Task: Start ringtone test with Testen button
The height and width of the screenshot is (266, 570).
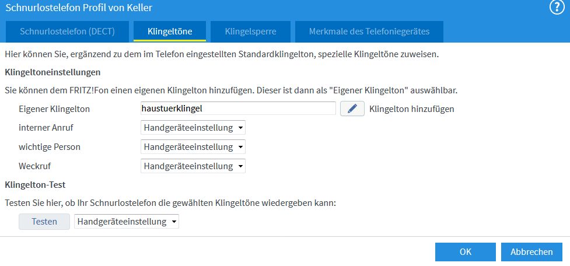Action: click(x=44, y=221)
